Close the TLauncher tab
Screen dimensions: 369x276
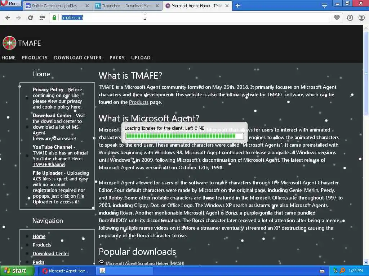pyautogui.click(x=157, y=6)
